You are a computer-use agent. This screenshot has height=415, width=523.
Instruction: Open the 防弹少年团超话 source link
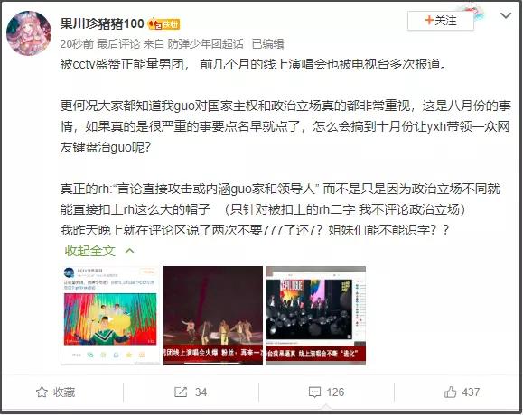click(x=205, y=43)
